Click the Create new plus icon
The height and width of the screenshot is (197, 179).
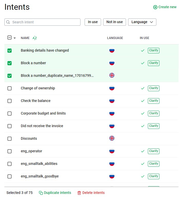click(155, 7)
